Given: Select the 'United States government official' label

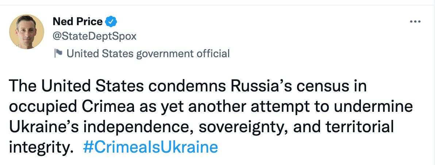Looking at the screenshot, I should point(148,54).
